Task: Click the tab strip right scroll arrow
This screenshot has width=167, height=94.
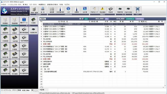Action: coord(37,90)
